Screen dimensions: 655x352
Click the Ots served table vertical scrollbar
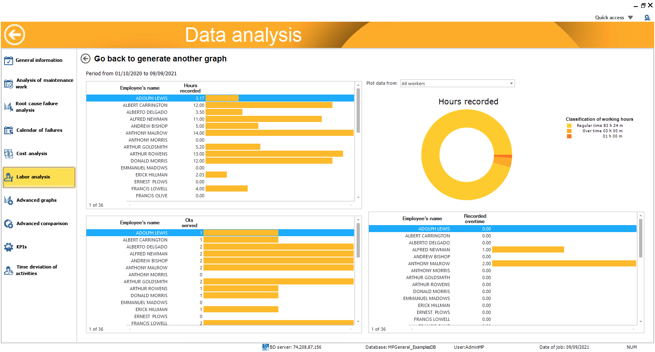358,240
